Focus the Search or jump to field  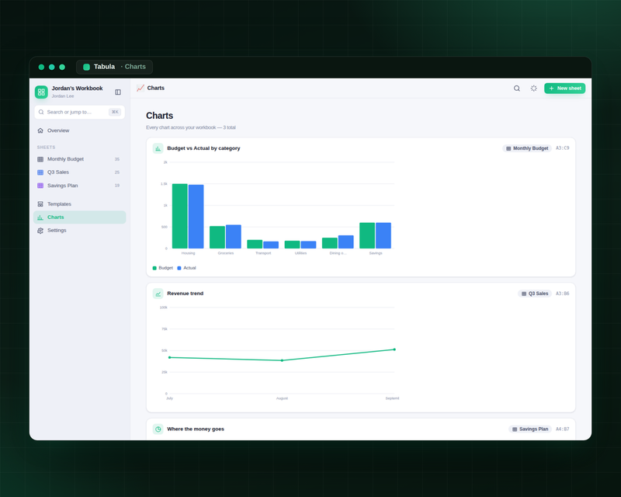tap(80, 112)
